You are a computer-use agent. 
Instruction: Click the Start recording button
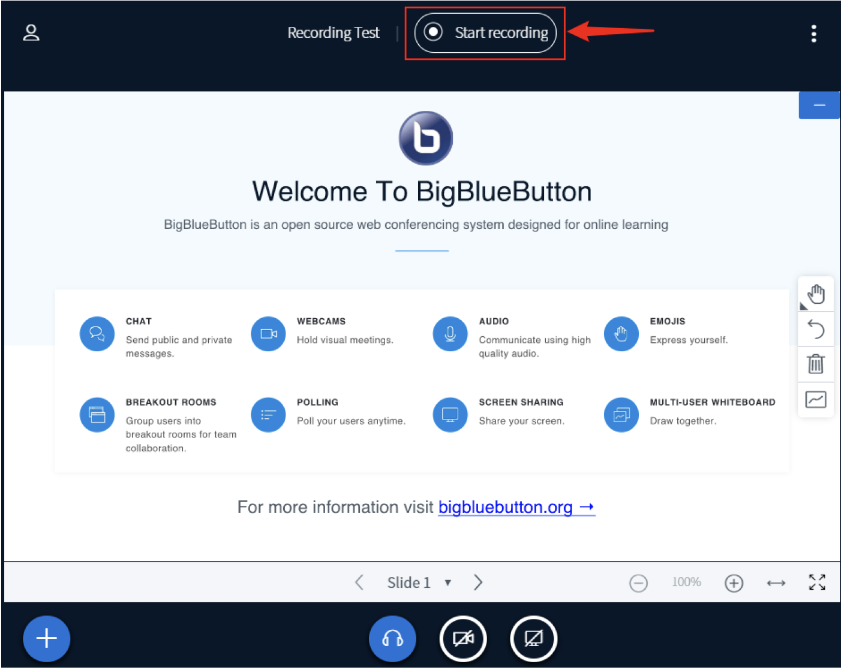pos(485,33)
